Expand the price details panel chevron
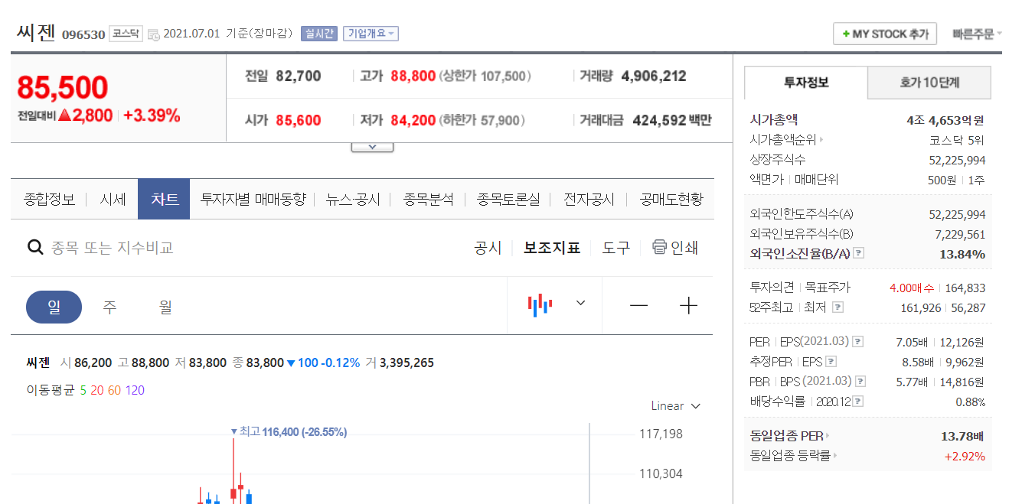The width and height of the screenshot is (1022, 504). tap(372, 146)
